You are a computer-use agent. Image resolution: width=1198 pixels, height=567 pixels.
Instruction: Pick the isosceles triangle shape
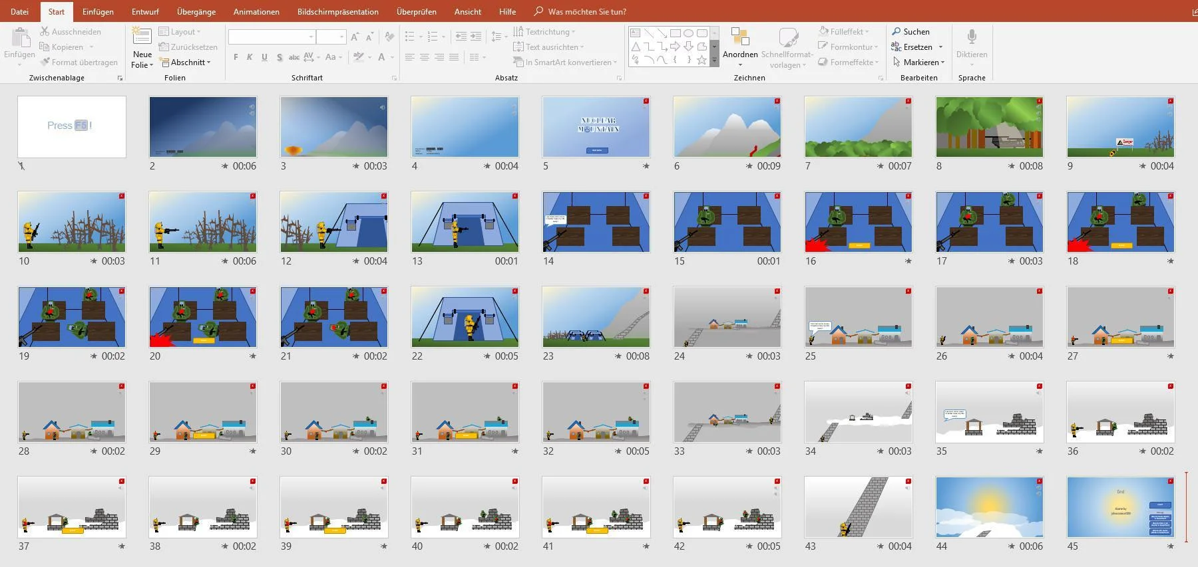pyautogui.click(x=635, y=47)
